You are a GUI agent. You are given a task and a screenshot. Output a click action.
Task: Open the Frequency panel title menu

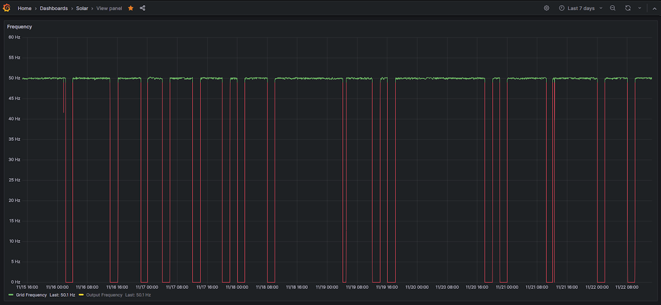coord(20,27)
